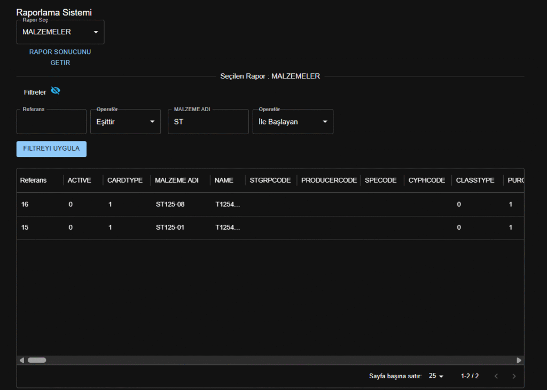This screenshot has width=547, height=390.
Task: Open the Rapor Seç dropdown
Action: 60,32
